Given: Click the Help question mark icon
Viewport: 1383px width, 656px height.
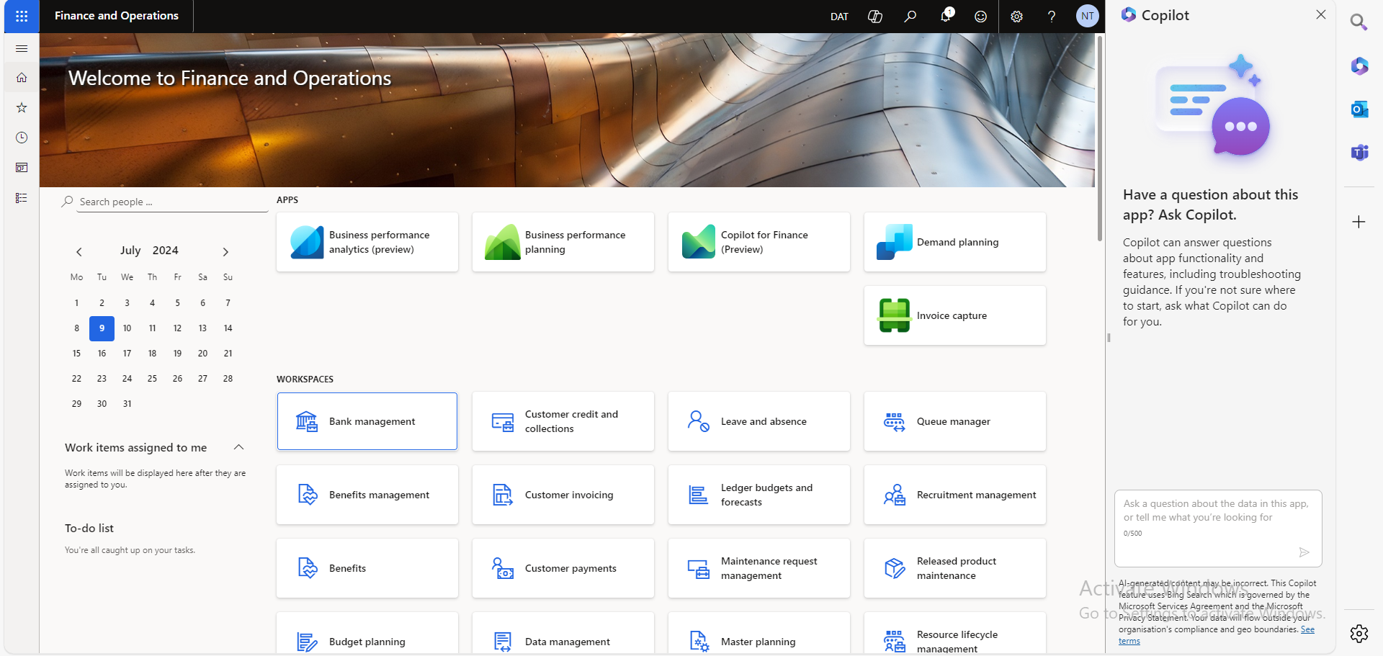Looking at the screenshot, I should (1052, 16).
